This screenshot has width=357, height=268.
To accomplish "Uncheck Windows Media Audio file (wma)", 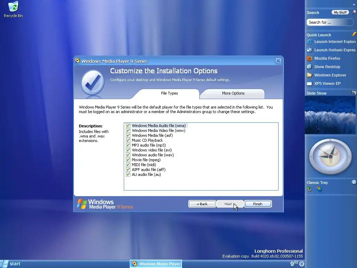I will tap(128, 126).
